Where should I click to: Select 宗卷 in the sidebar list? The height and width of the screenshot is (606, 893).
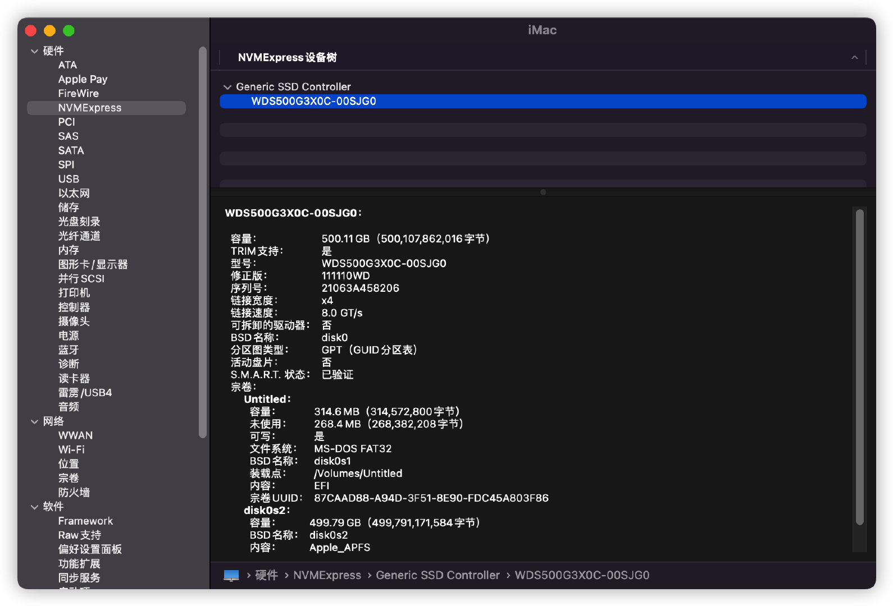[x=69, y=478]
